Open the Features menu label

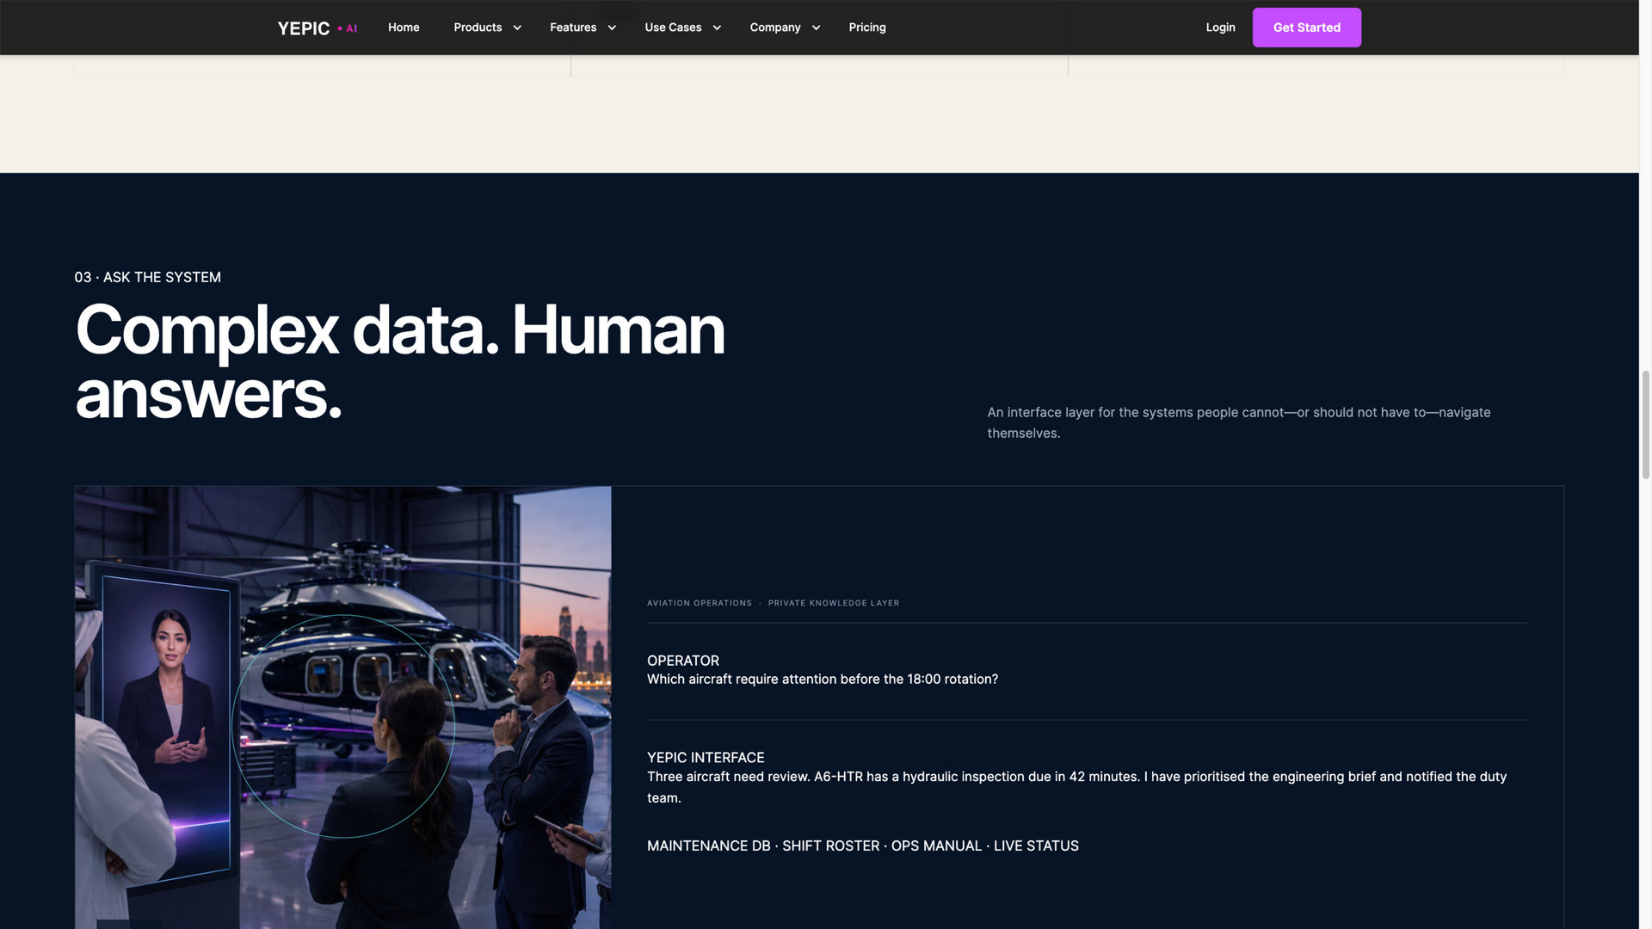coord(573,28)
